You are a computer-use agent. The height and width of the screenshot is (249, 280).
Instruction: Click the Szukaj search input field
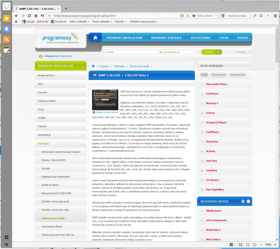tap(132, 52)
